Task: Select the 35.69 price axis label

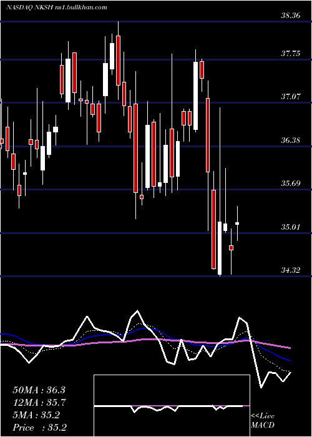Action: 291,184
